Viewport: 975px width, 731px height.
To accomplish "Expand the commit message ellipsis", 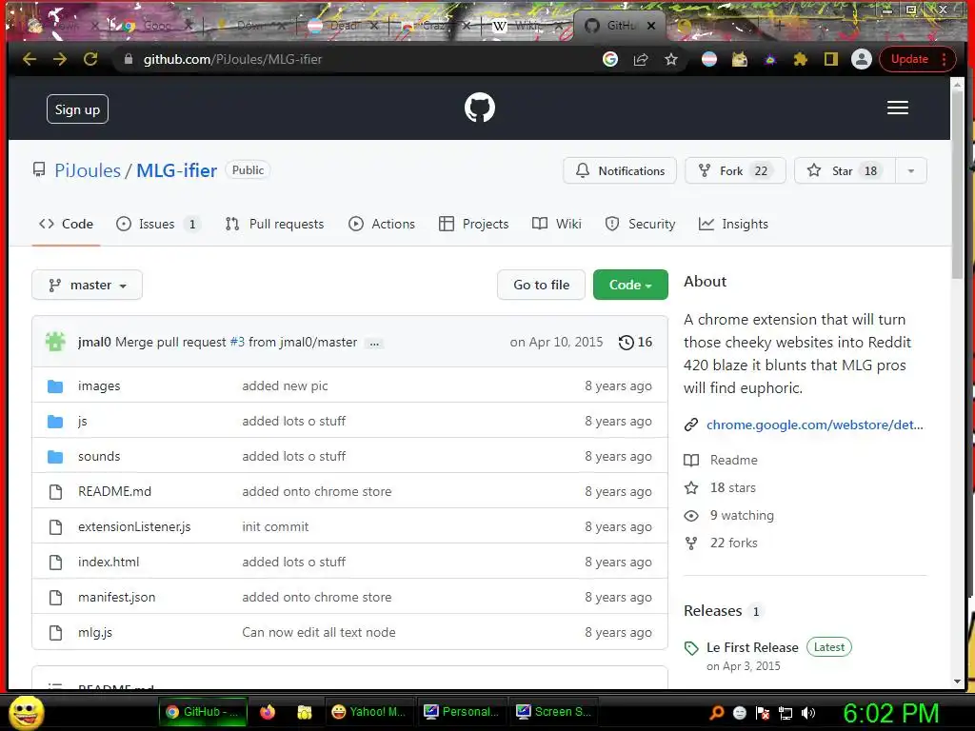I will 374,343.
